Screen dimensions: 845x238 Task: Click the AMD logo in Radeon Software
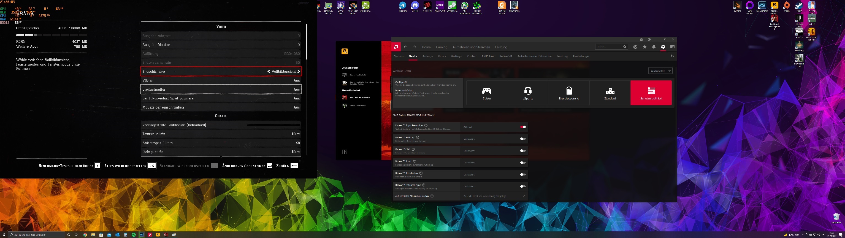click(396, 47)
